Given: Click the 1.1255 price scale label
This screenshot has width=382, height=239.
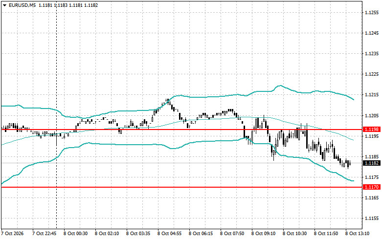Looking at the screenshot, I should pos(372,12).
